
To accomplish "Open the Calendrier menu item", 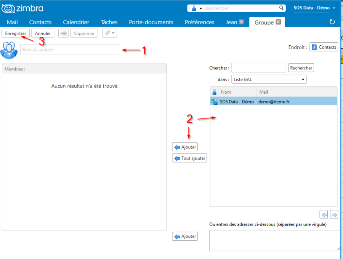I will pos(75,22).
